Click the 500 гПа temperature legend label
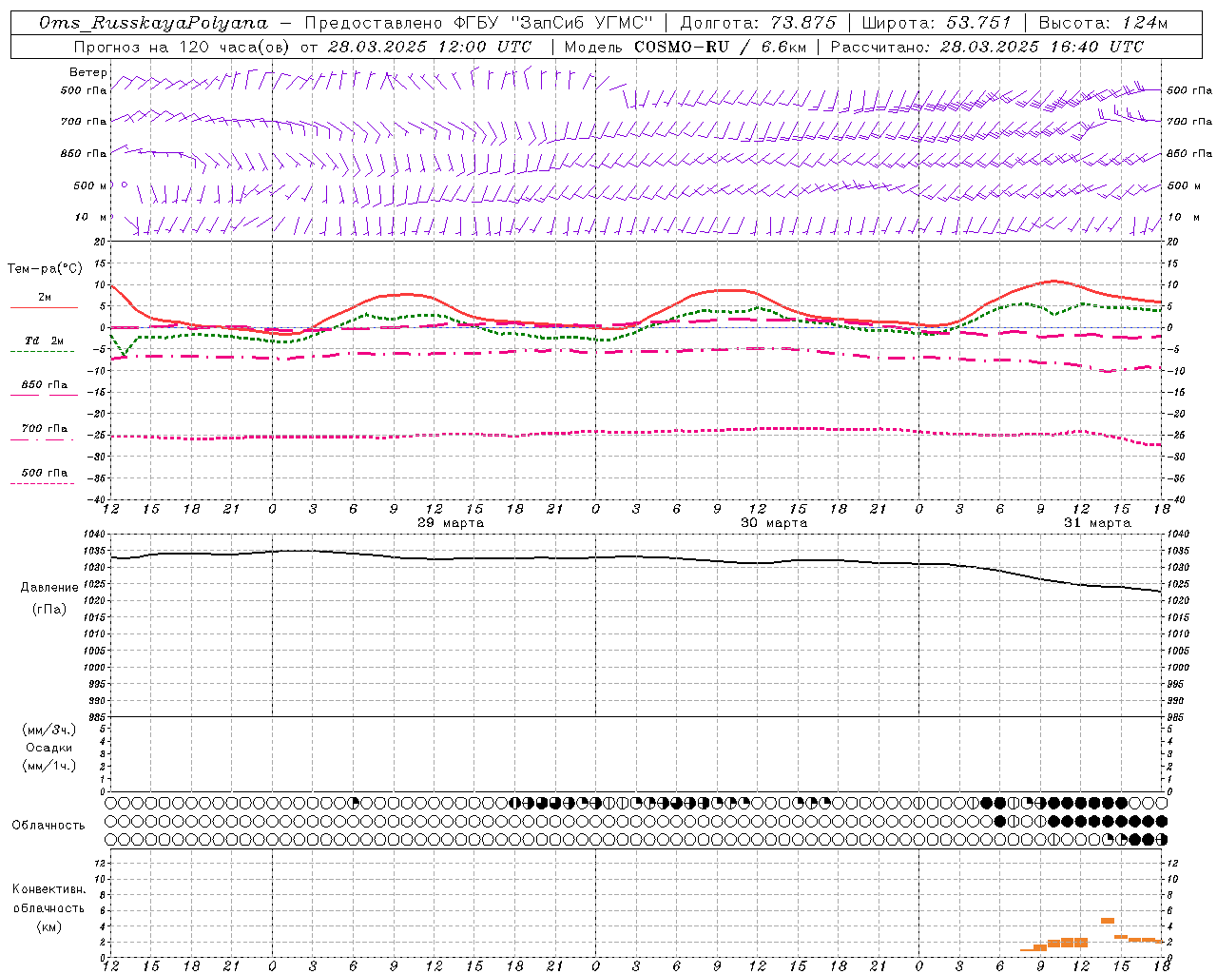Viewport: 1217px width, 974px height. pyautogui.click(x=45, y=473)
